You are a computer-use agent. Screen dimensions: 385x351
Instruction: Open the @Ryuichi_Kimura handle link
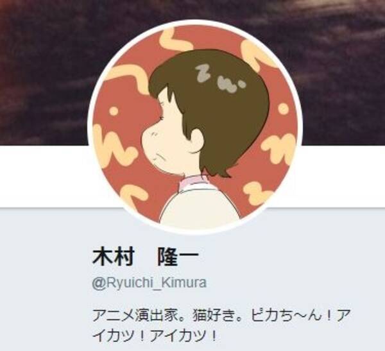pos(149,283)
